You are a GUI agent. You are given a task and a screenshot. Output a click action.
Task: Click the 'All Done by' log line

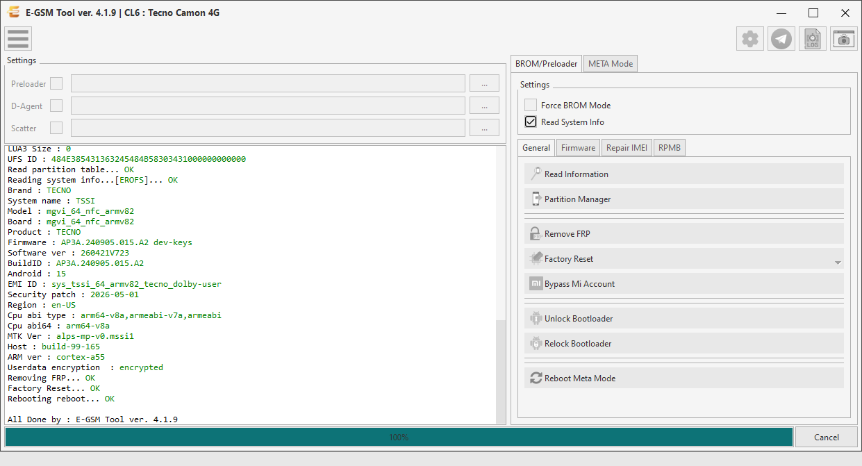(92, 419)
